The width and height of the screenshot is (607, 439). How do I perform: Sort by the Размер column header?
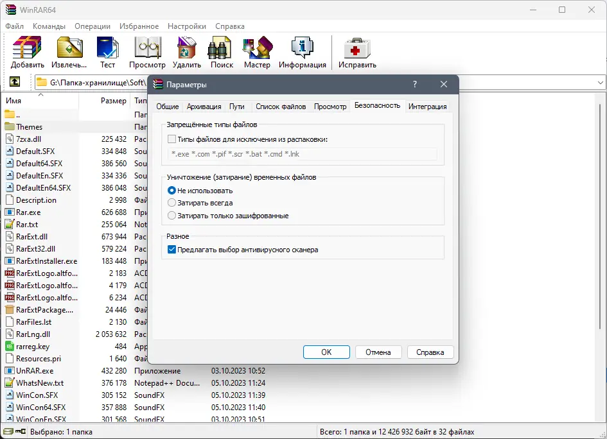[x=105, y=101]
